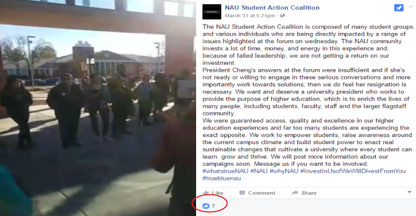Viewport: 416px width, 216px height.
Task: Select the Share button
Action: pos(304,193)
